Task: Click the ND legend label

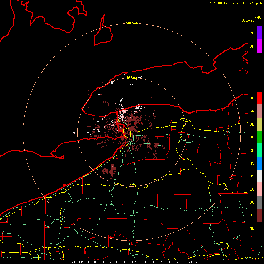Action: point(252,229)
